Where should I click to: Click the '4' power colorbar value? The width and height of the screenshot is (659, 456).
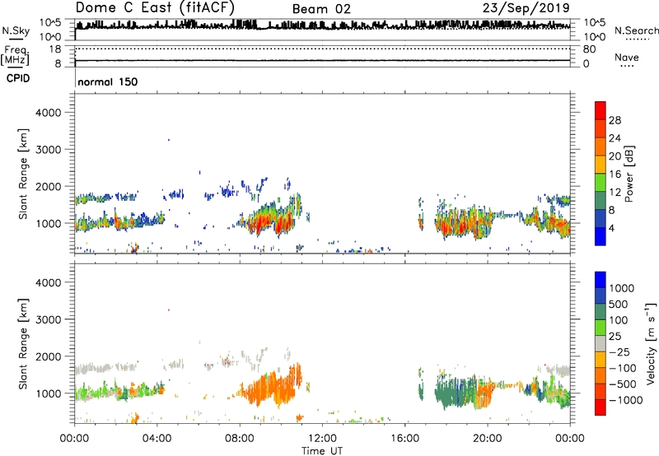611,228
